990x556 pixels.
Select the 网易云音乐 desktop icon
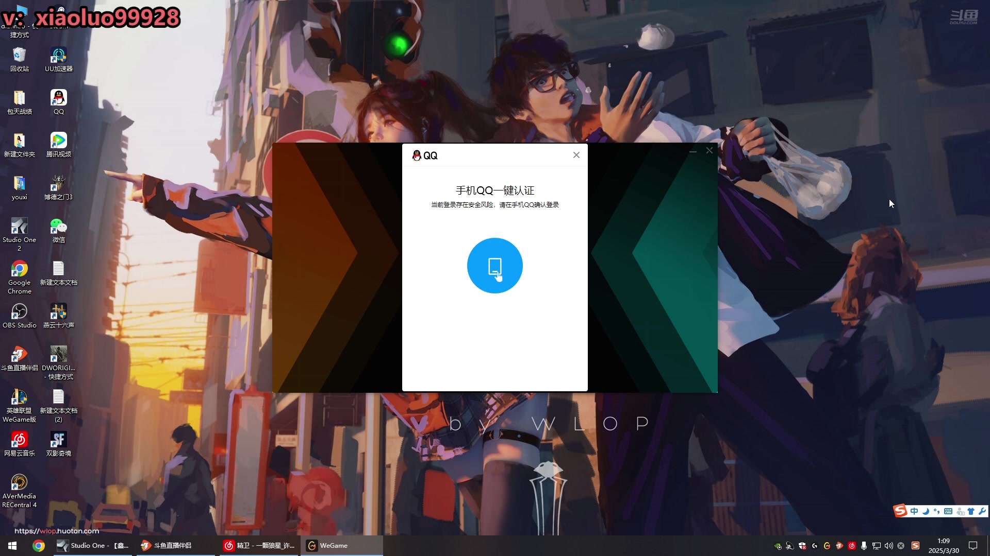(x=20, y=444)
